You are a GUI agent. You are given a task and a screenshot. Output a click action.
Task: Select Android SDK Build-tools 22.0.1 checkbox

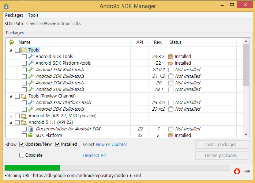[24, 70]
